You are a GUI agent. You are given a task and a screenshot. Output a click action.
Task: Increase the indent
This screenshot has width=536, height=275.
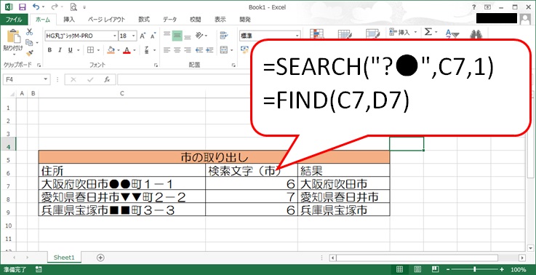point(209,50)
